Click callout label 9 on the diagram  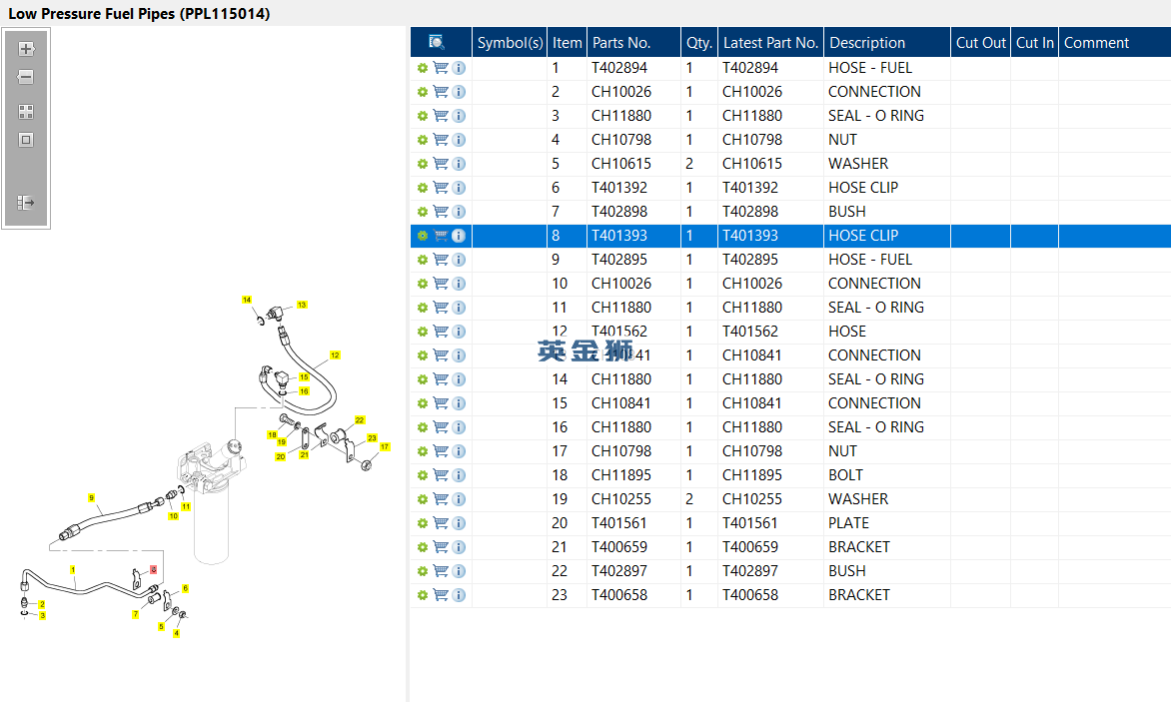(x=91, y=497)
